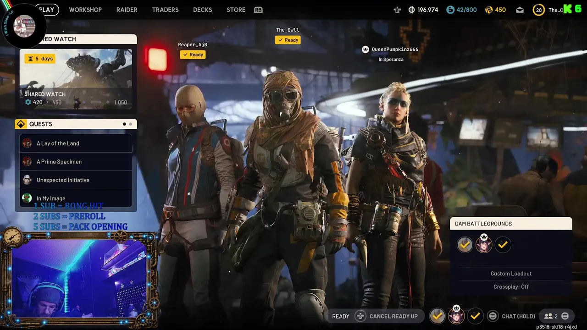Switch to the RAIDER tab
The image size is (587, 330).
[127, 10]
